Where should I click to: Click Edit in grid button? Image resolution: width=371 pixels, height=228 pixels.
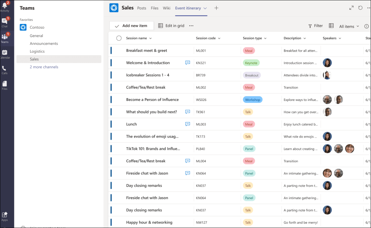tap(171, 26)
